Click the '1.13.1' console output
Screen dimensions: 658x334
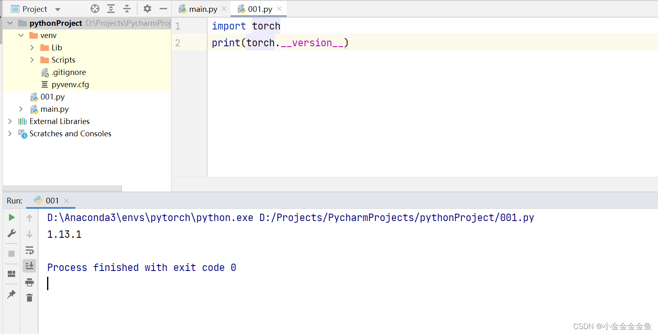click(x=64, y=235)
